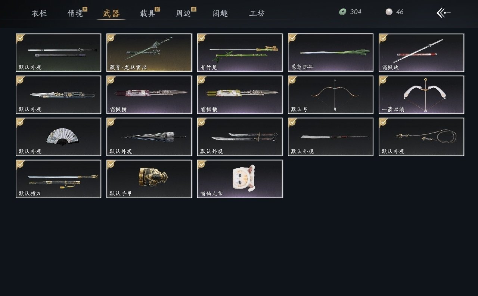This screenshot has height=296, width=478.
Task: Select the 喵仙人掌 cat paw weapon
Action: (x=240, y=179)
